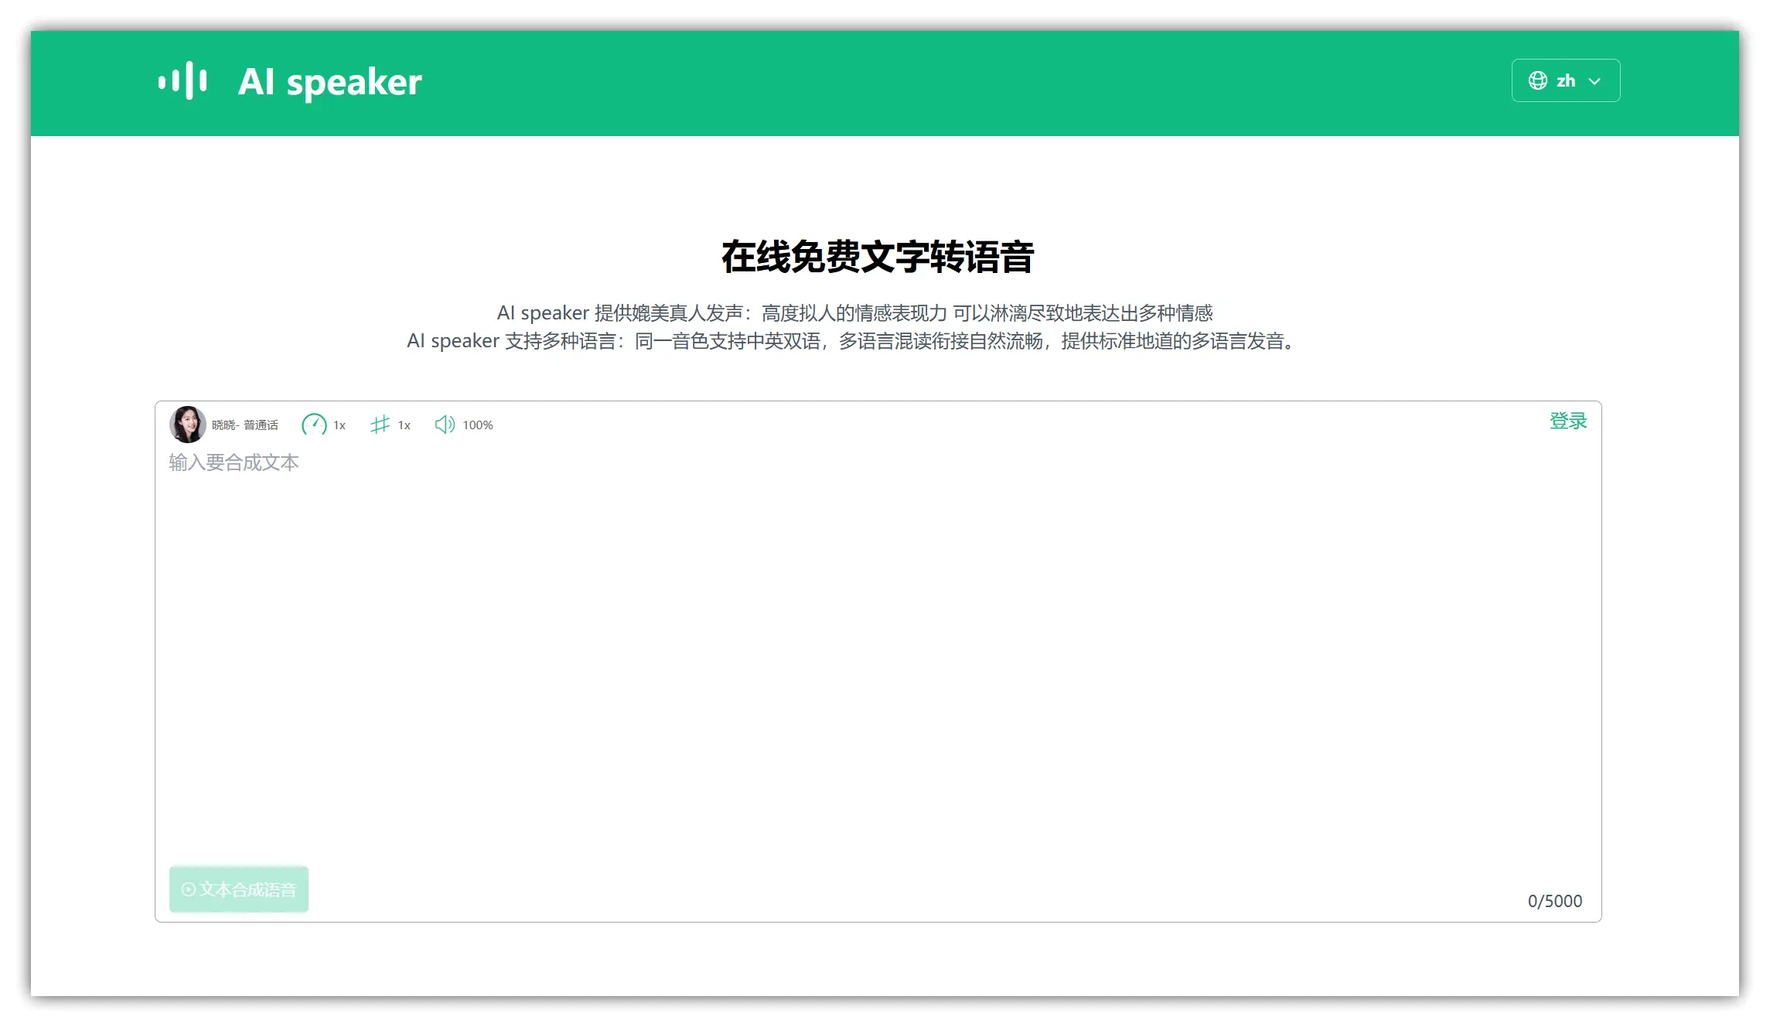Open the zh language dropdown
Screen dimensions: 1770x1027
tap(1565, 80)
